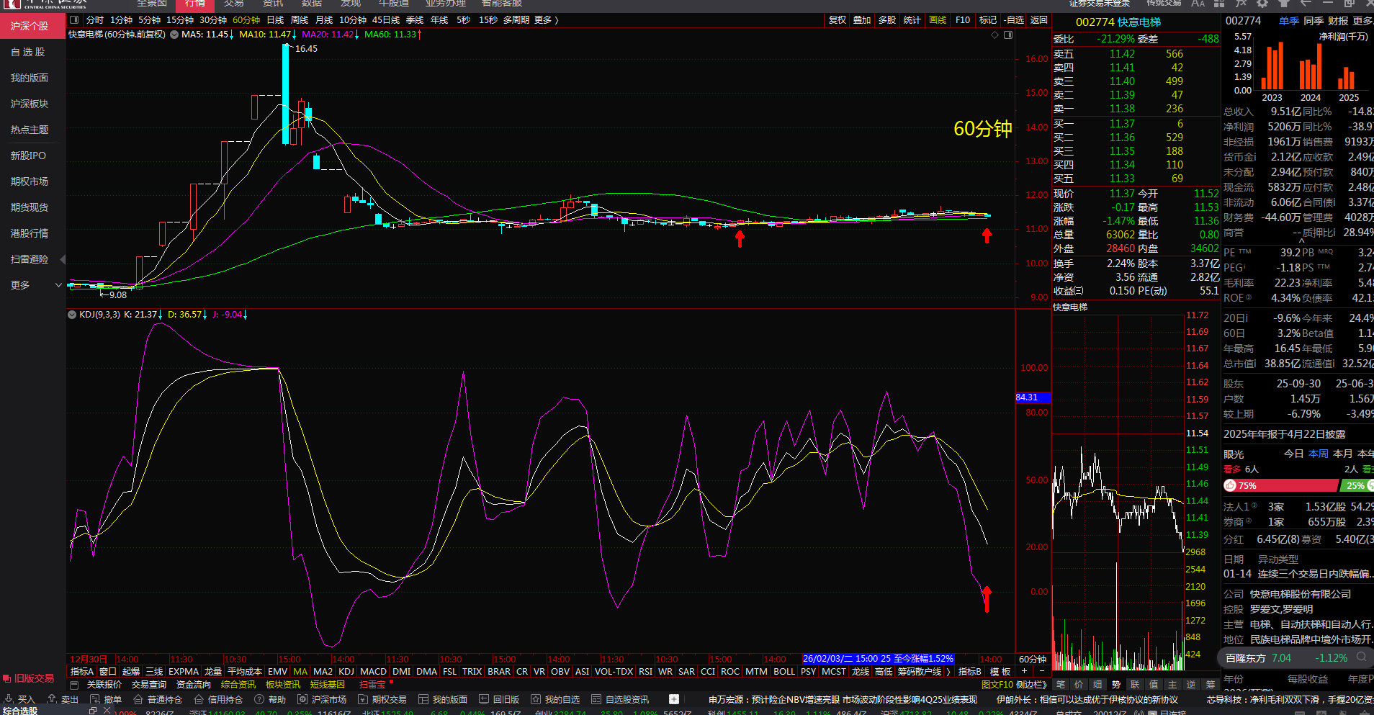Click the highlighted 26/02/03 date marker on the time axis
This screenshot has width=1374, height=715.
pos(878,659)
